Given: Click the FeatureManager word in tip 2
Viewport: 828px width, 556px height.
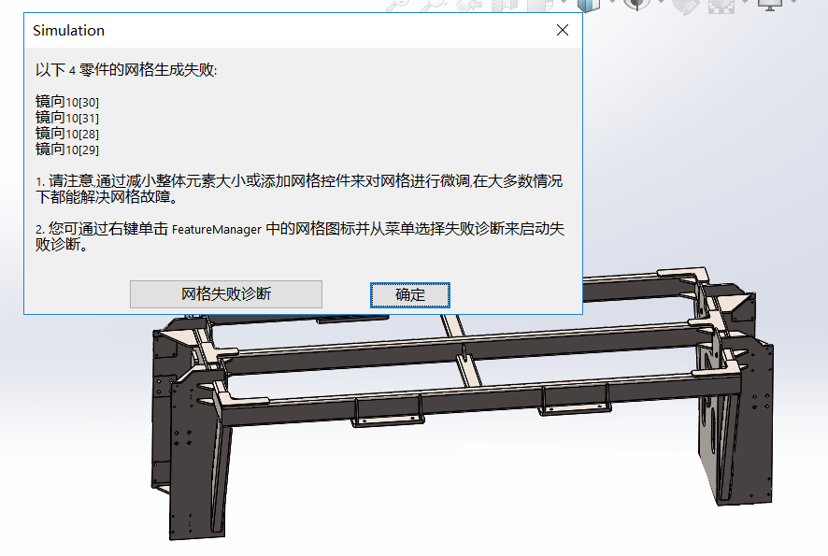Looking at the screenshot, I should [x=217, y=230].
